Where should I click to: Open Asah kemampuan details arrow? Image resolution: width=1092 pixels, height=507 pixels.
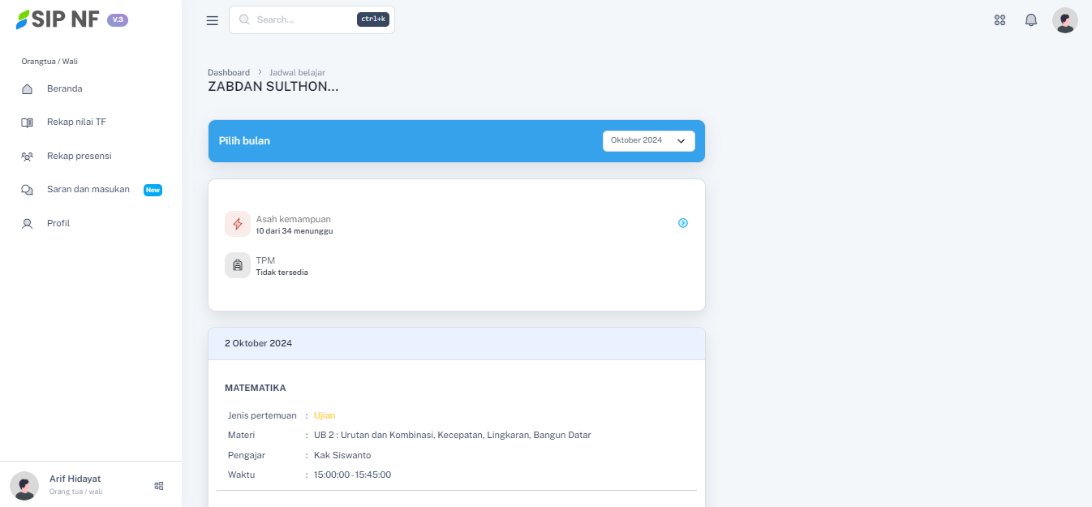[x=683, y=223]
